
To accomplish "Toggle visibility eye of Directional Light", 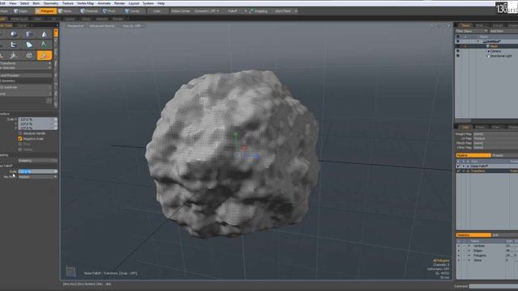I will (x=458, y=56).
